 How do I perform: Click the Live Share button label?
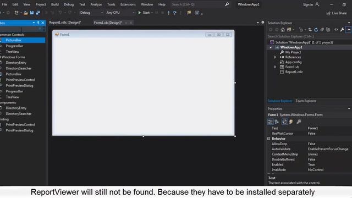(339, 13)
